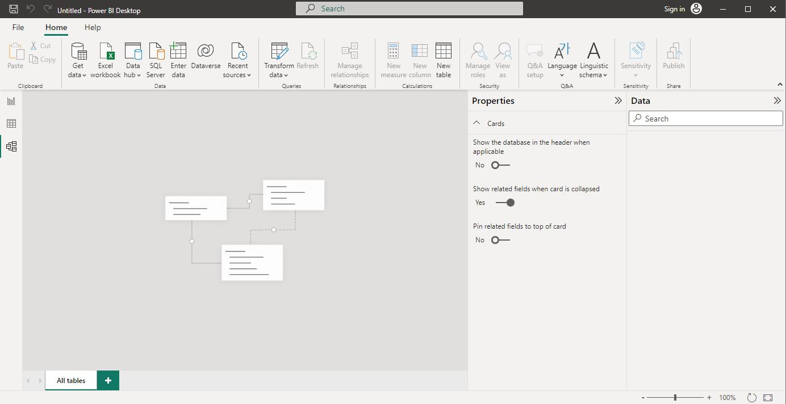Click the next tab scroll arrow
Viewport: 786px width, 404px height.
tap(40, 381)
